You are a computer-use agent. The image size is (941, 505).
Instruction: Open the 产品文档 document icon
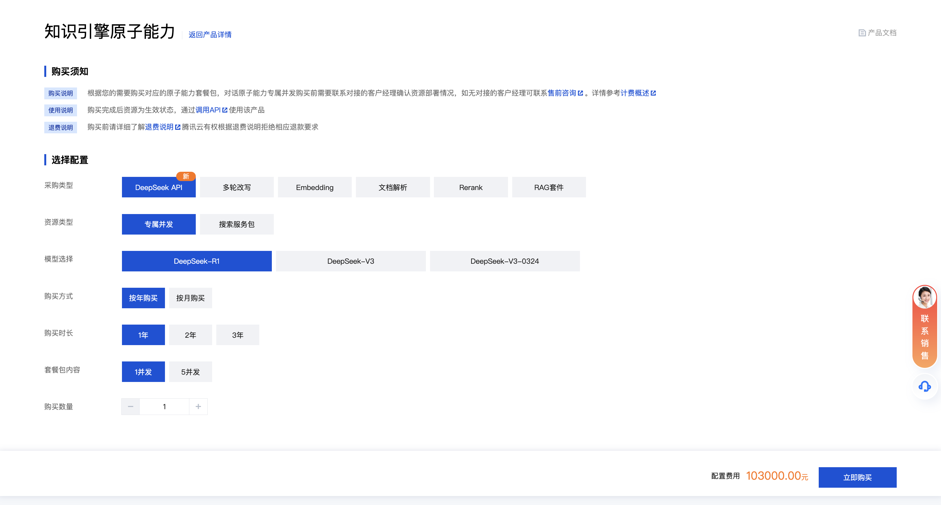[862, 33]
